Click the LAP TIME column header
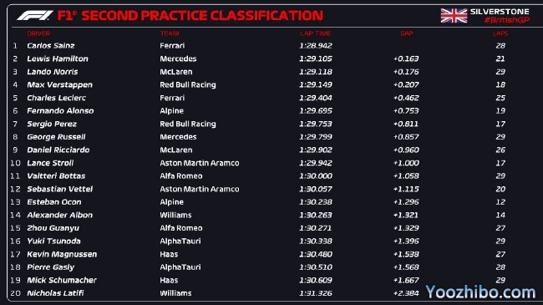543x305 pixels. pos(316,33)
